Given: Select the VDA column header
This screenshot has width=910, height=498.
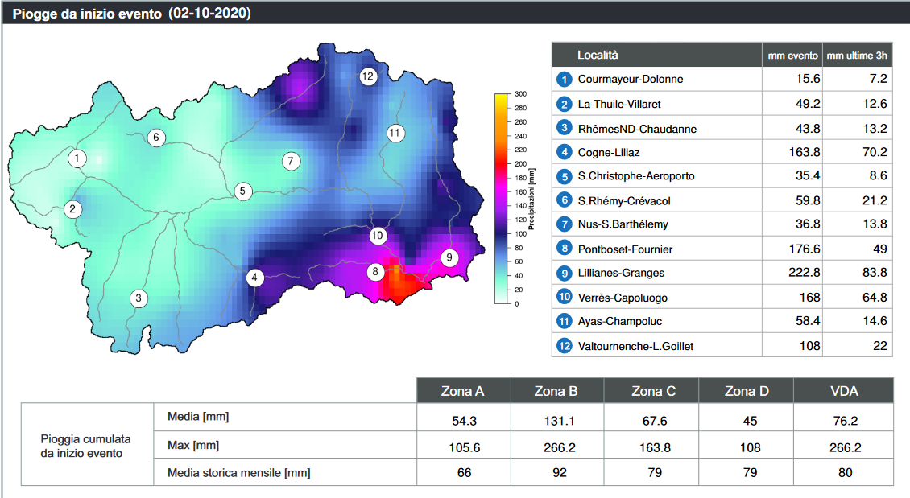Looking at the screenshot, I should (843, 392).
